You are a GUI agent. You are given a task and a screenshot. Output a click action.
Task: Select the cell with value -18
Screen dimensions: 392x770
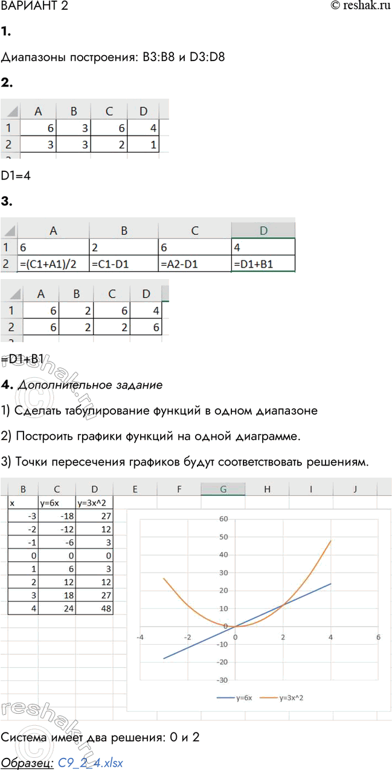click(57, 516)
